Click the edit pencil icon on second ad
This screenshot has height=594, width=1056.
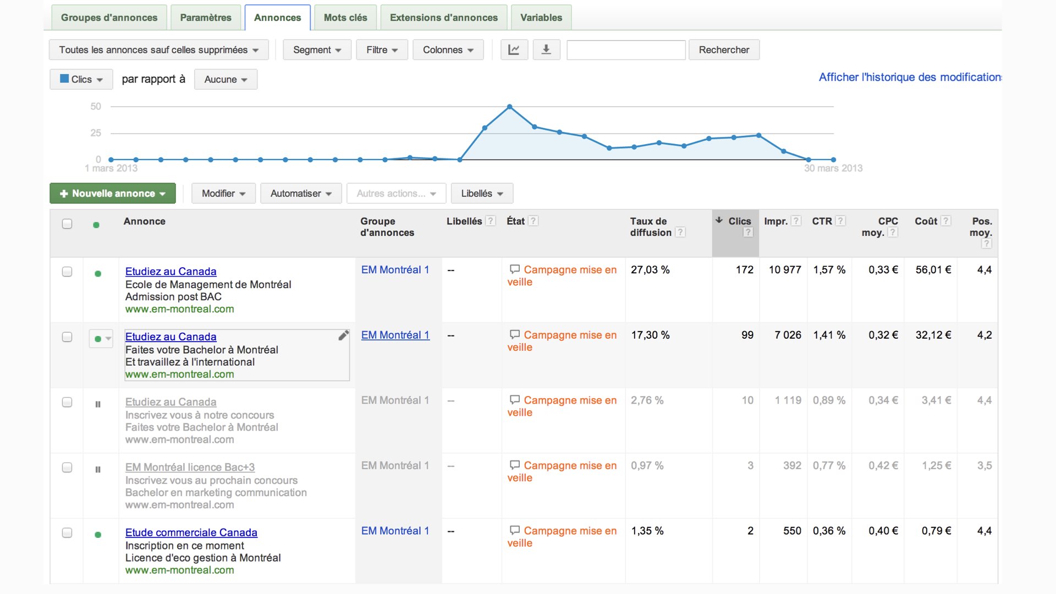343,335
